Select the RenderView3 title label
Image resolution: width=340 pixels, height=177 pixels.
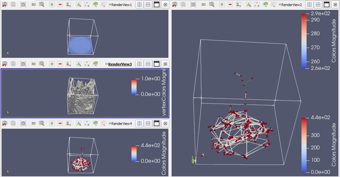(x=120, y=64)
